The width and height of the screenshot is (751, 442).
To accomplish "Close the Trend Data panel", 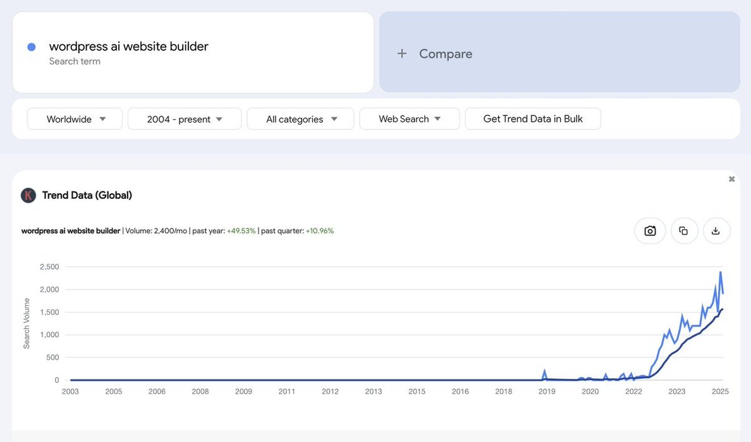I will [x=731, y=179].
